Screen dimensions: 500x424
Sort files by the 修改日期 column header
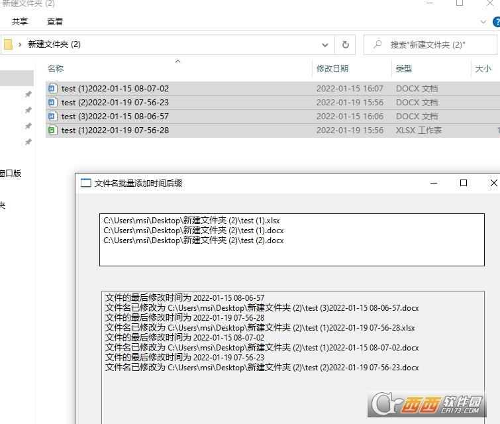point(332,69)
